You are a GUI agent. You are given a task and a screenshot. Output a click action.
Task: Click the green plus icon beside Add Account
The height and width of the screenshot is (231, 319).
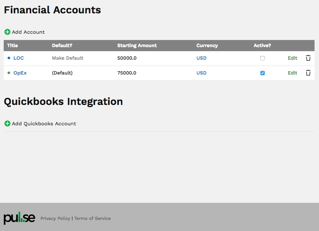[7, 32]
